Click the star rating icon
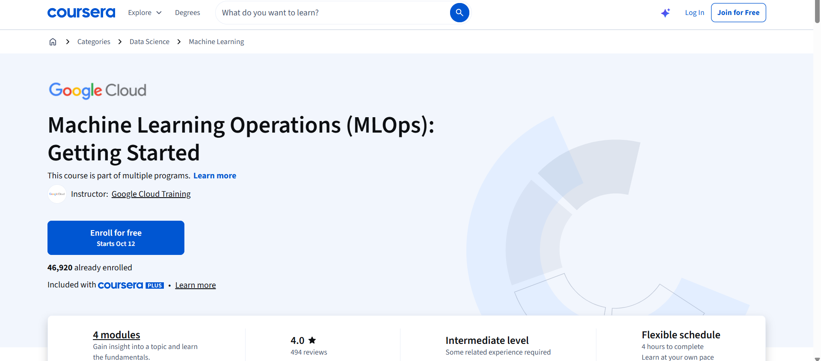 [x=312, y=340]
